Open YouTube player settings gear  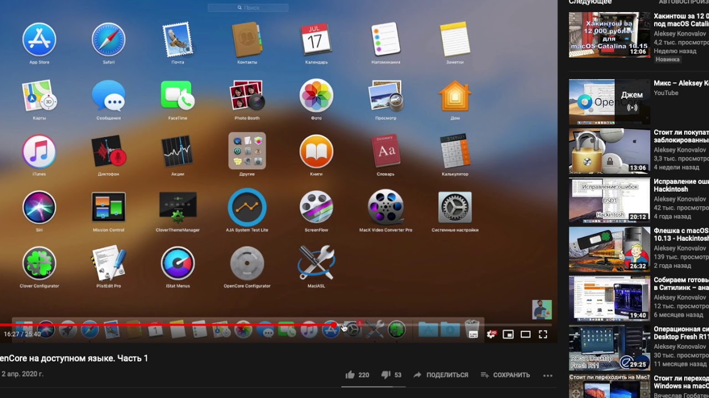click(x=491, y=334)
